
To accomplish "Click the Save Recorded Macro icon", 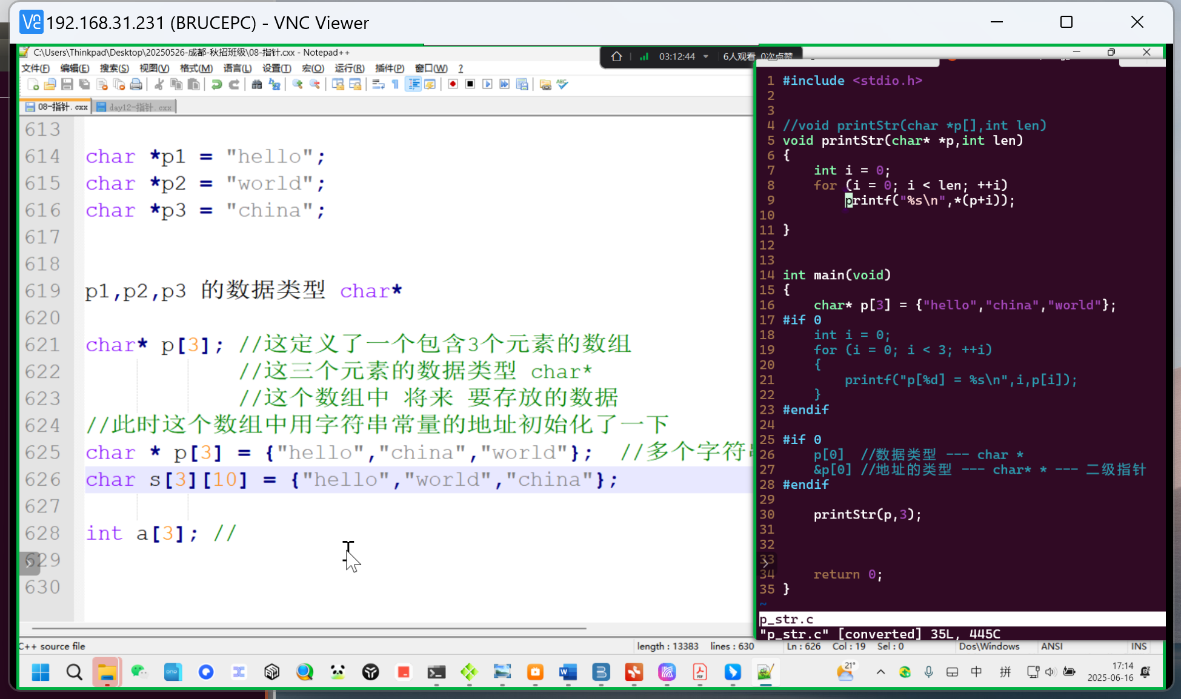I will pyautogui.click(x=522, y=84).
